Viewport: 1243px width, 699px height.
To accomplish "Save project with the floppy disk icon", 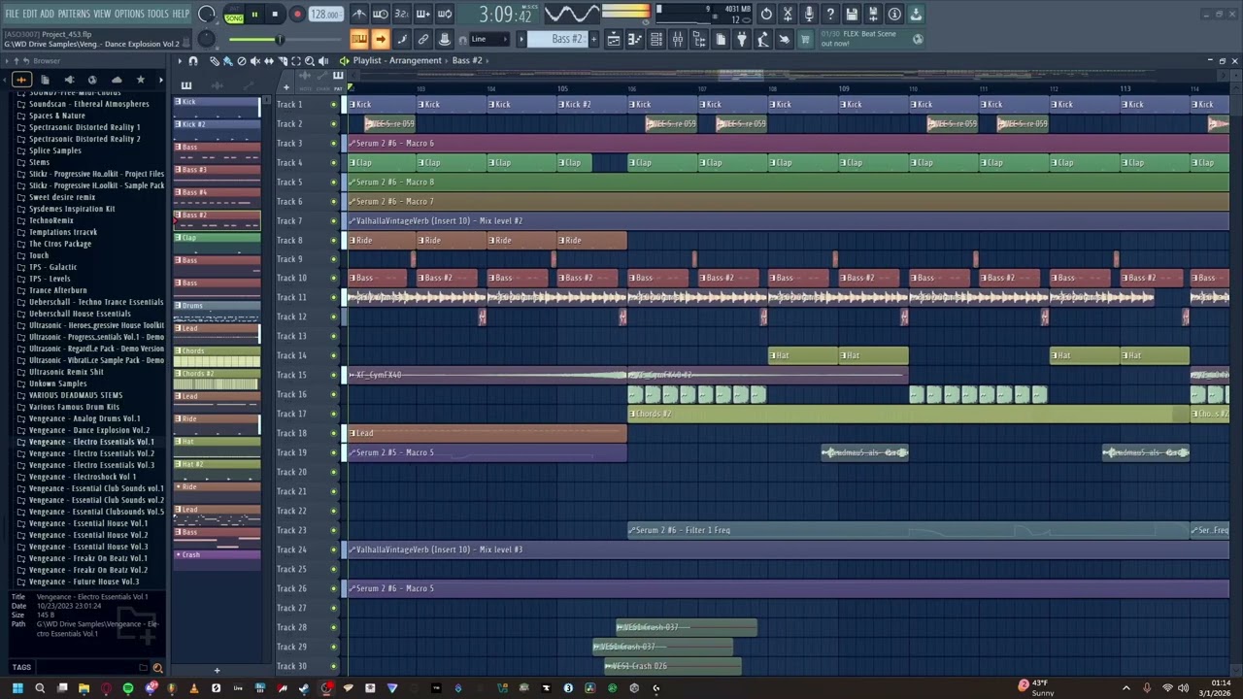I will 852,14.
